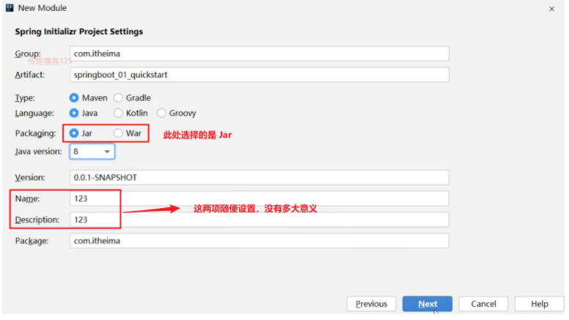Click the Packaging label
The height and width of the screenshot is (320, 569).
click(x=35, y=133)
